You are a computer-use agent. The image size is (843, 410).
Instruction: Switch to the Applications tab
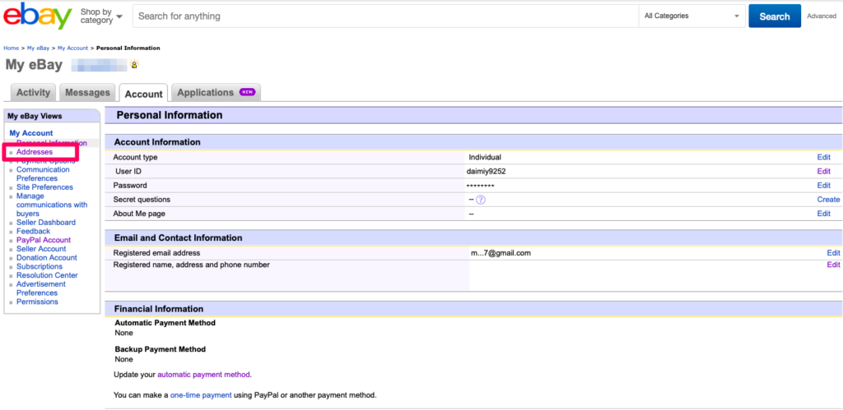217,92
